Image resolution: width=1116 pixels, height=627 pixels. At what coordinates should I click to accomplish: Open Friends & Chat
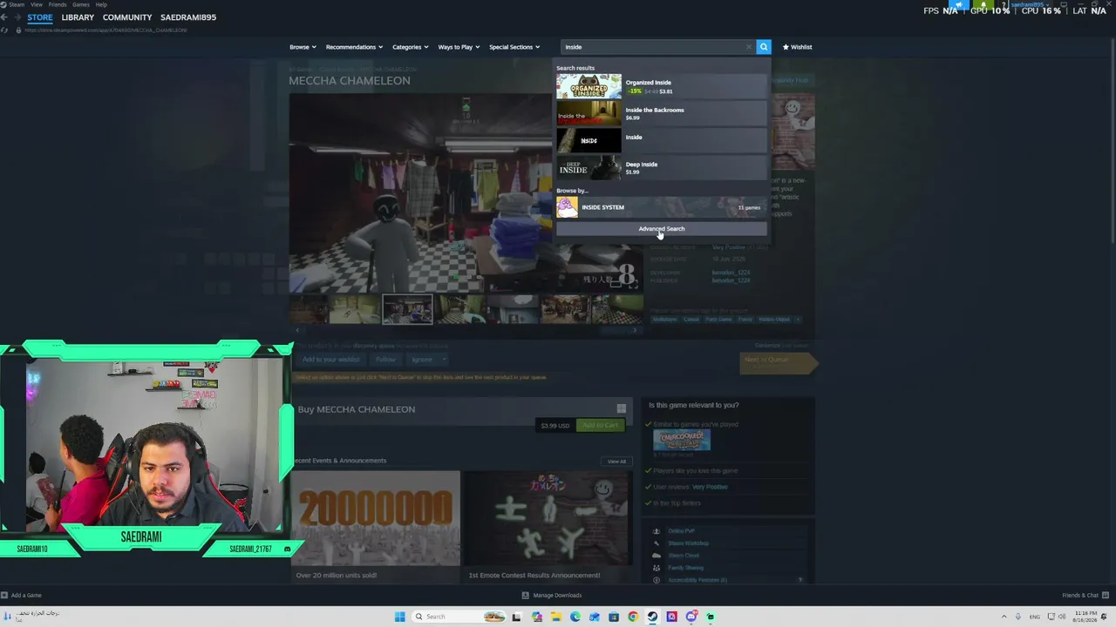coord(1084,596)
